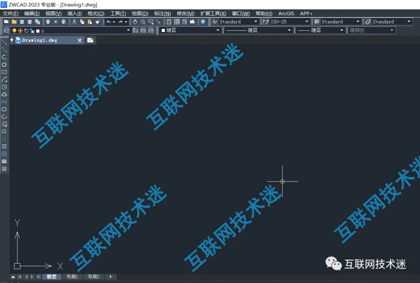Save the current drawing
Image resolution: width=420 pixels, height=283 pixels.
pyautogui.click(x=22, y=22)
